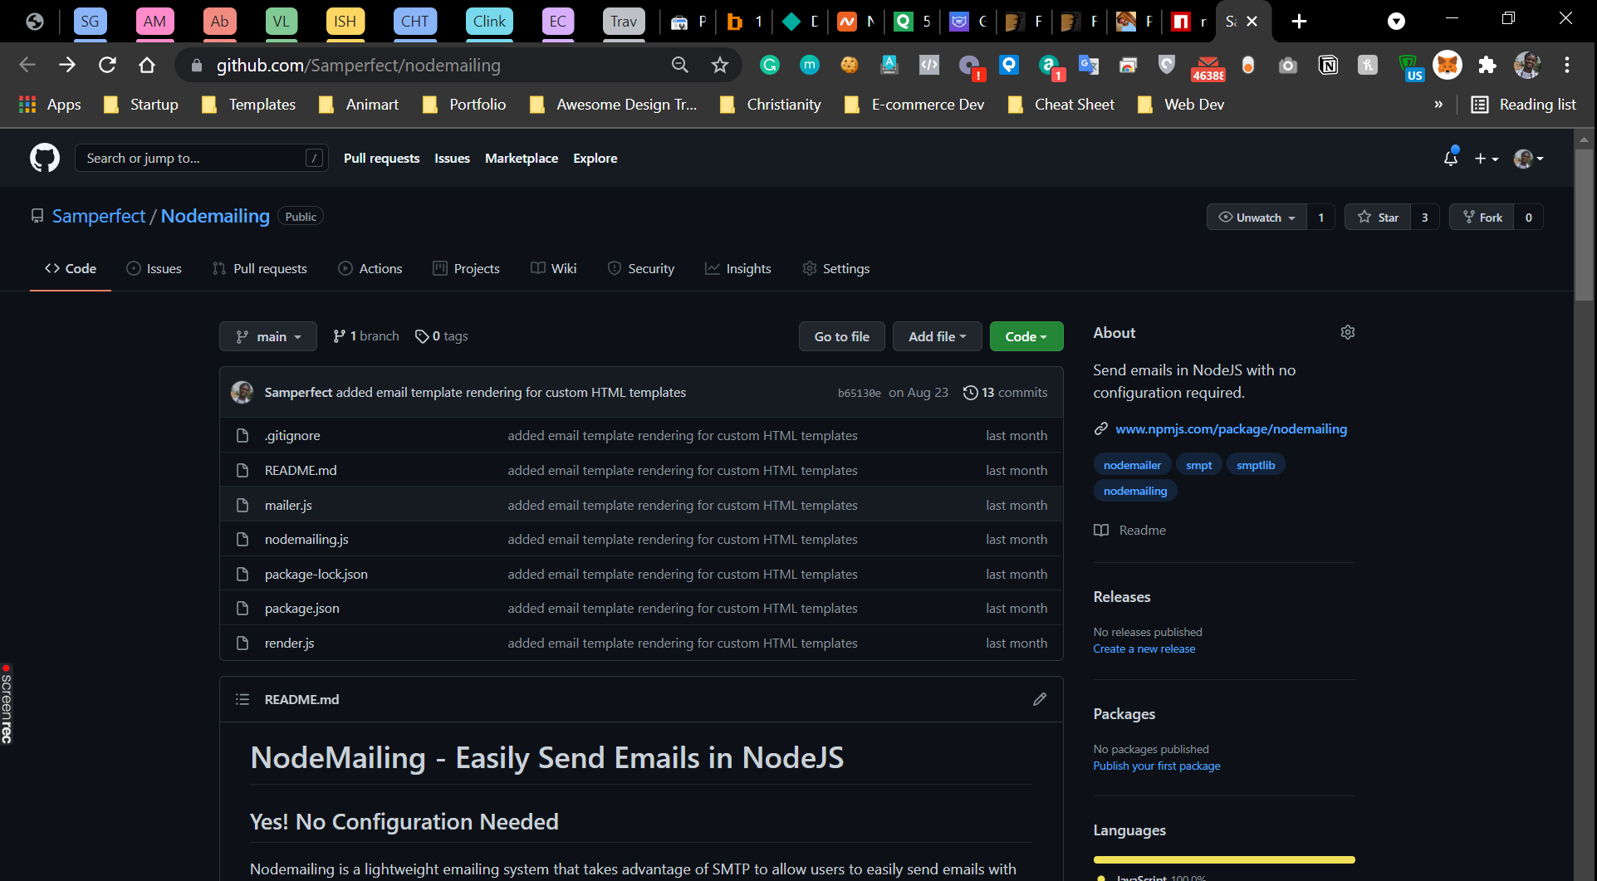Reload the page

click(x=107, y=65)
